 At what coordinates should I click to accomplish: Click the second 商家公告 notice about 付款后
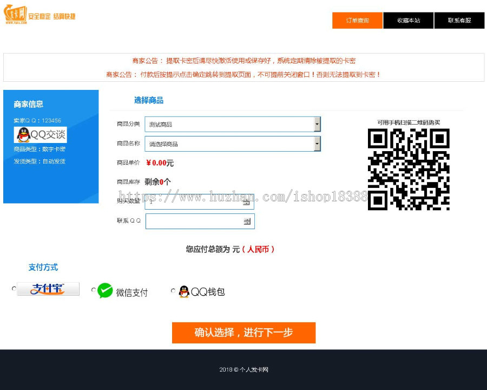coord(244,74)
